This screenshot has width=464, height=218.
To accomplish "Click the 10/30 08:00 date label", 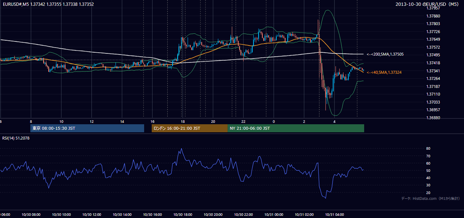I will pyautogui.click(x=31, y=215).
